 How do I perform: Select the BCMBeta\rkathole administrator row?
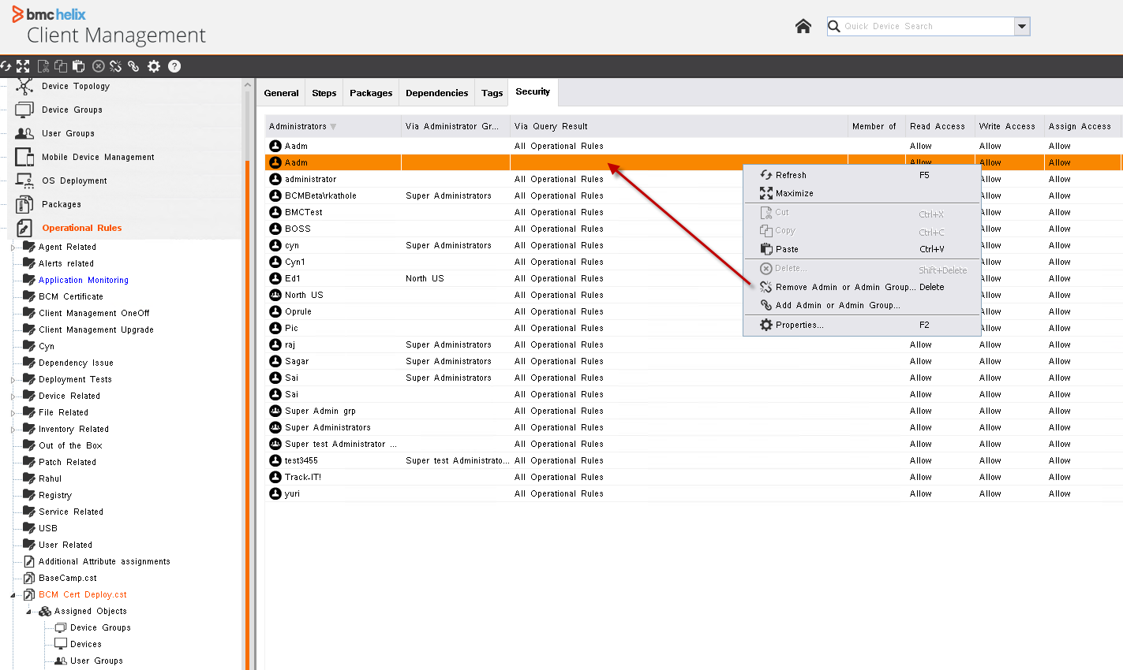click(693, 195)
